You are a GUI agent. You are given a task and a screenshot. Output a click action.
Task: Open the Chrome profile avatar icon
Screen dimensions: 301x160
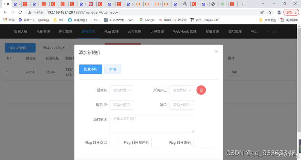[x=279, y=12]
